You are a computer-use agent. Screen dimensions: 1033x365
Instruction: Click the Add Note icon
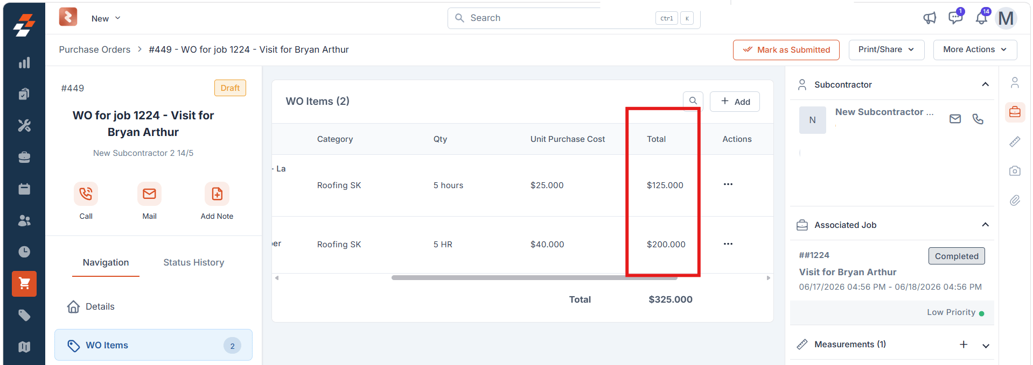pos(217,194)
